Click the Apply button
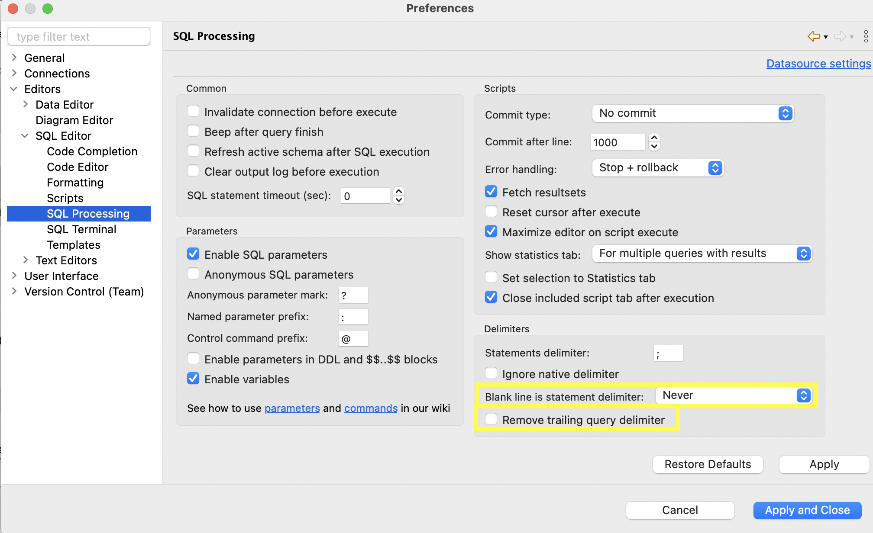 click(824, 465)
